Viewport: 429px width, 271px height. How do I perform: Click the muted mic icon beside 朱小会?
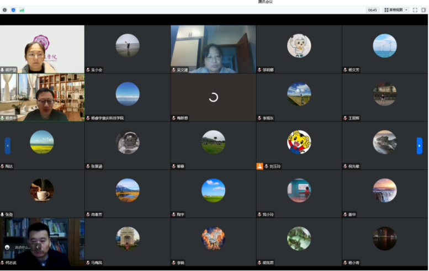88,70
